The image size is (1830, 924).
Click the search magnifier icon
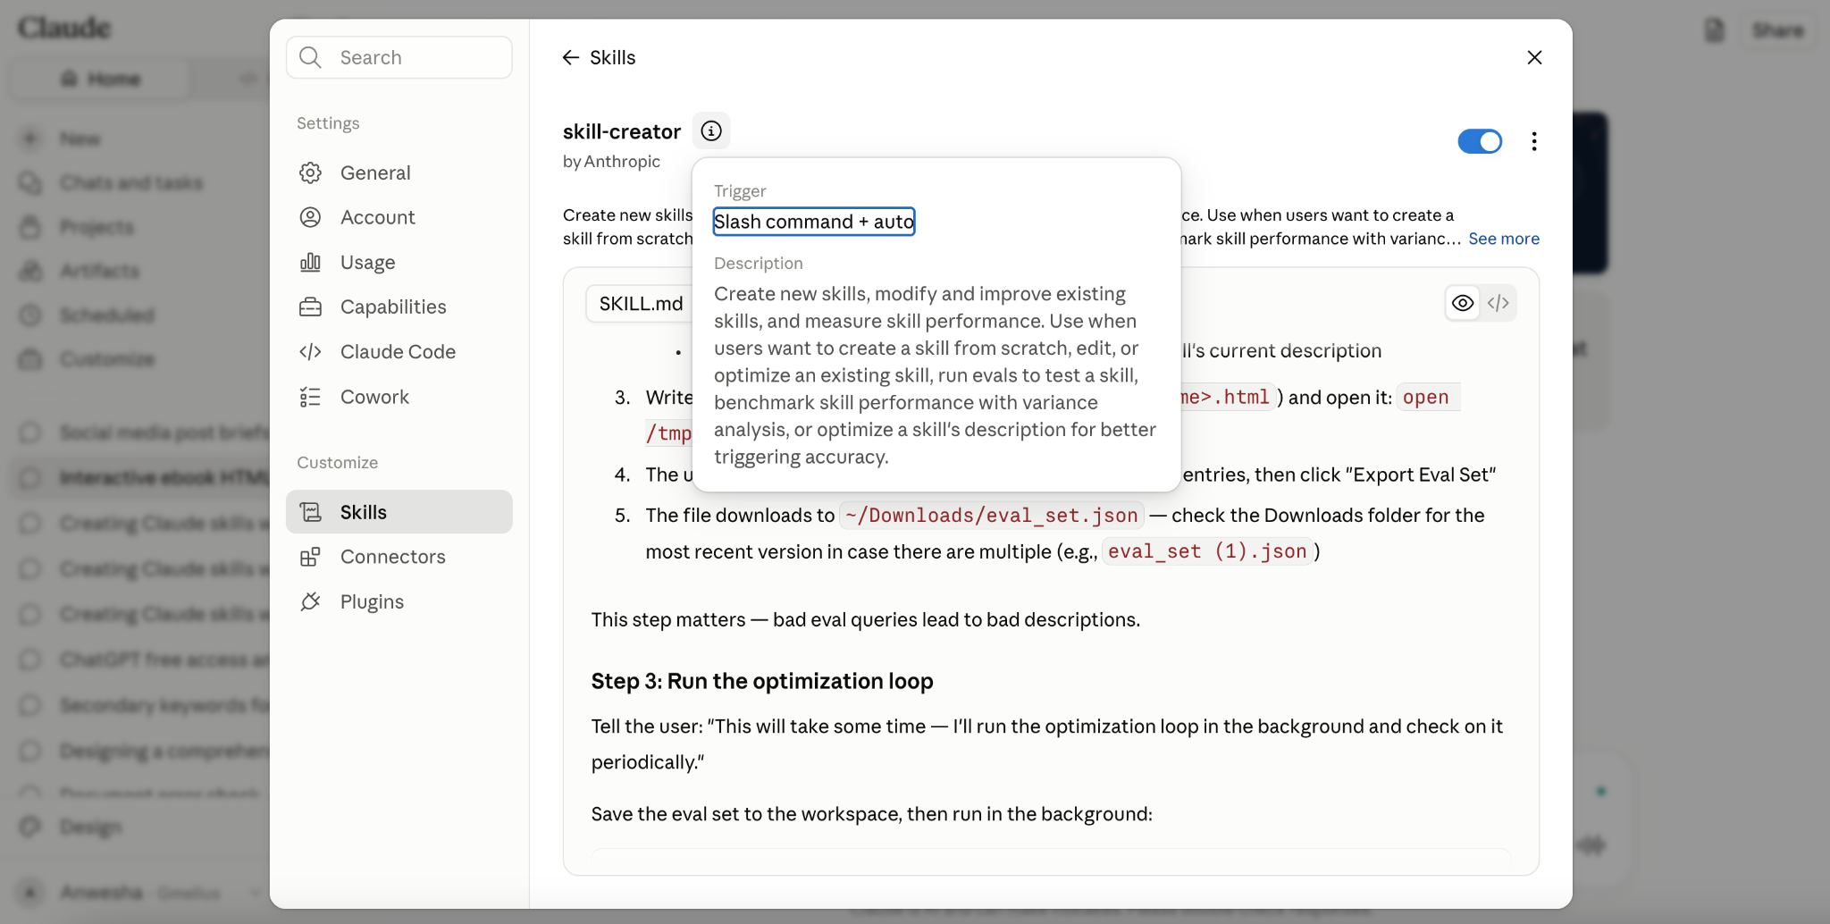pyautogui.click(x=310, y=57)
